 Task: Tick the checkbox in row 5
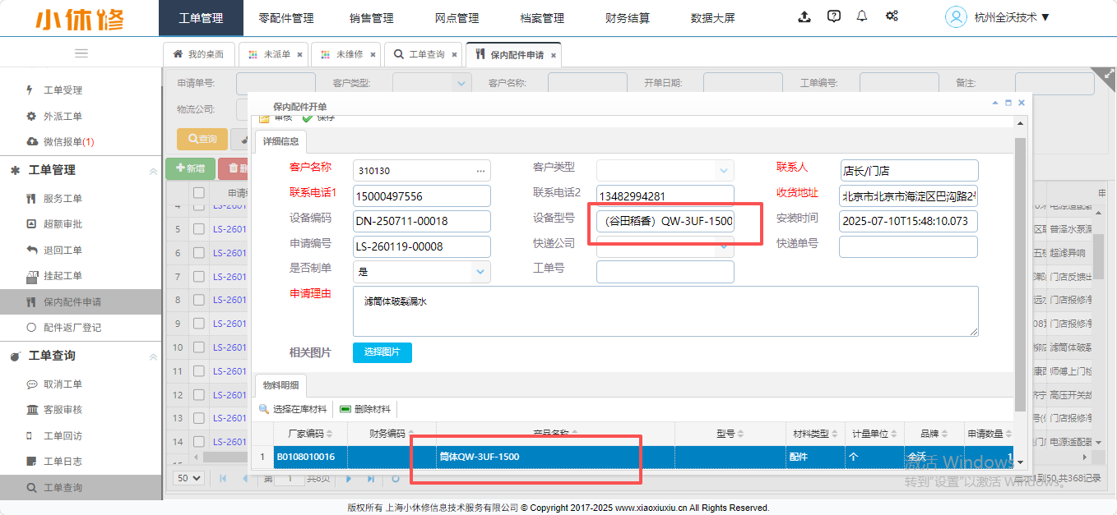[x=198, y=230]
